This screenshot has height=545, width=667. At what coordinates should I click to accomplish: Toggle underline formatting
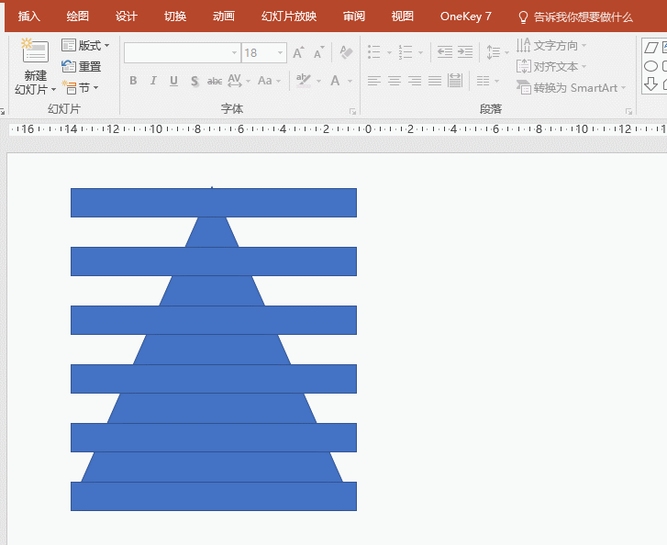coord(173,81)
